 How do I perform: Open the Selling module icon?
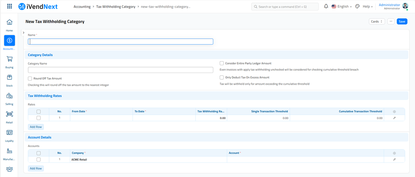click(9, 96)
